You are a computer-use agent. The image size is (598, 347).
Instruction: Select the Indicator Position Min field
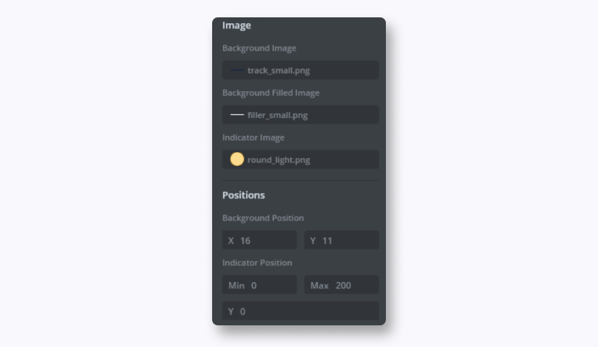point(259,286)
